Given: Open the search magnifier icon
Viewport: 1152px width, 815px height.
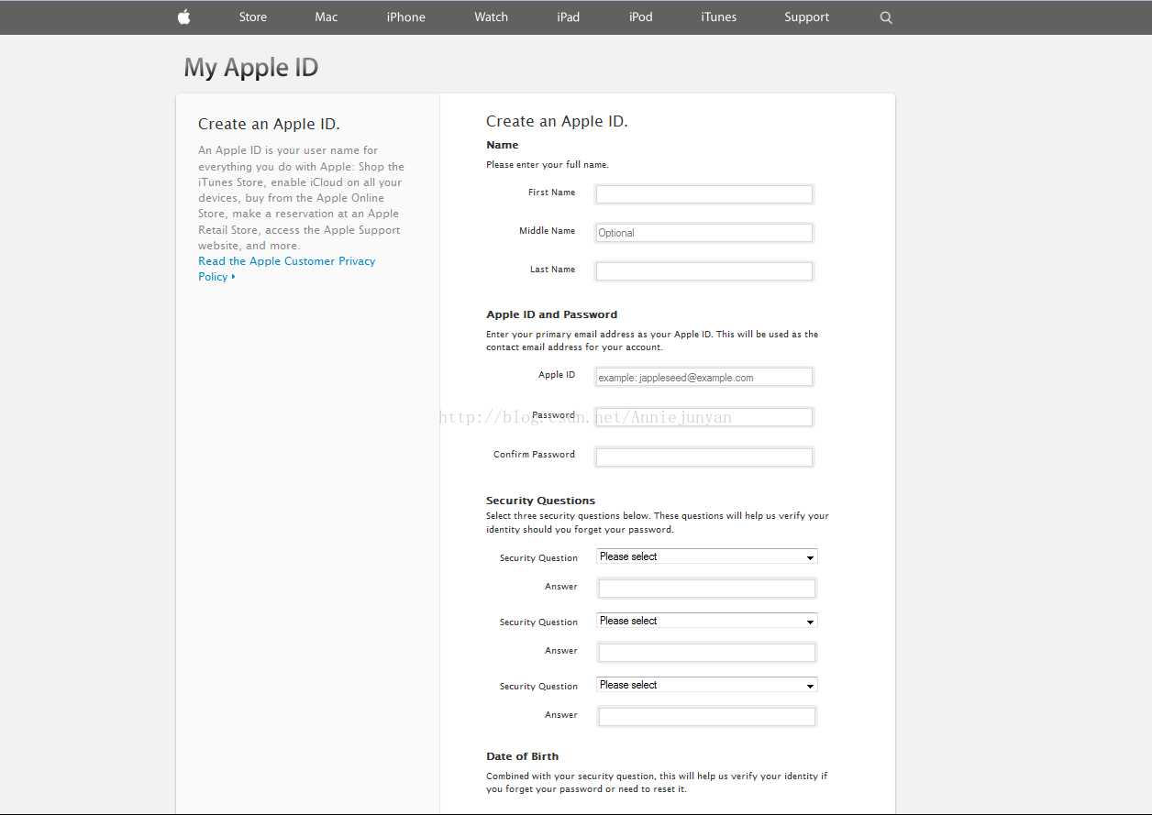Looking at the screenshot, I should pos(886,17).
